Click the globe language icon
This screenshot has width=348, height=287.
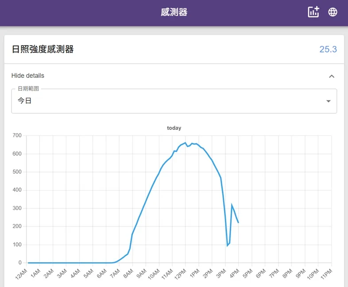pos(333,12)
